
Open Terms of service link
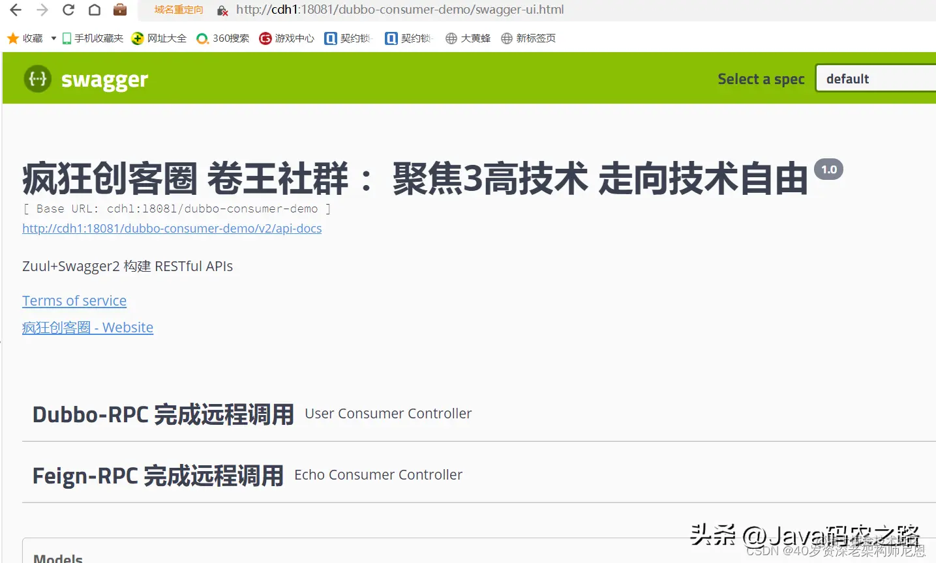[x=74, y=300]
